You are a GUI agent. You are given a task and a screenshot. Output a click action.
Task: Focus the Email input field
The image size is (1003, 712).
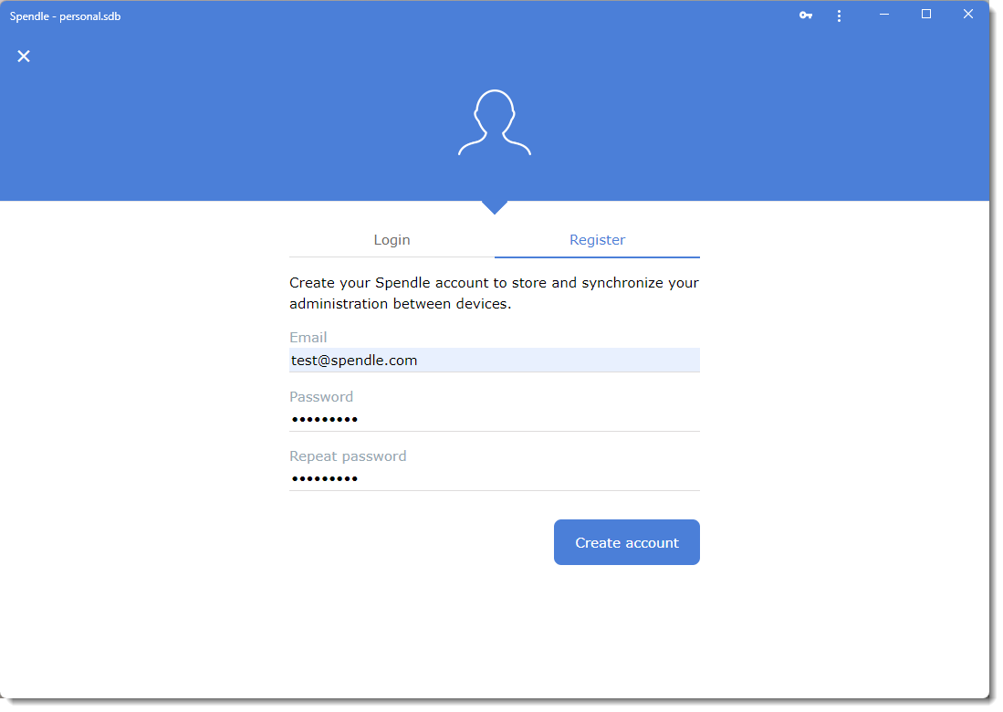click(495, 361)
